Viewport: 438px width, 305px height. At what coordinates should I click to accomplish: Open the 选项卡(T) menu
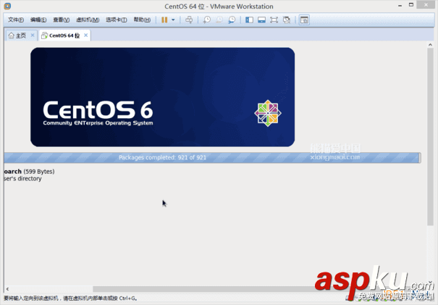click(x=117, y=20)
